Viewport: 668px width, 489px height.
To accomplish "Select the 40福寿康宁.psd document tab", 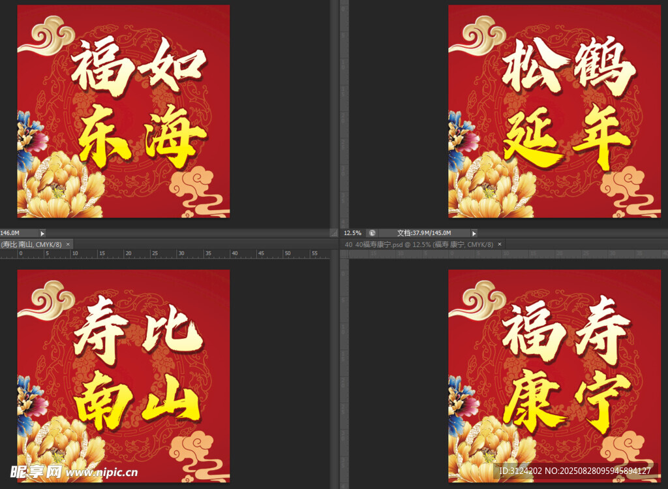I will pyautogui.click(x=418, y=244).
